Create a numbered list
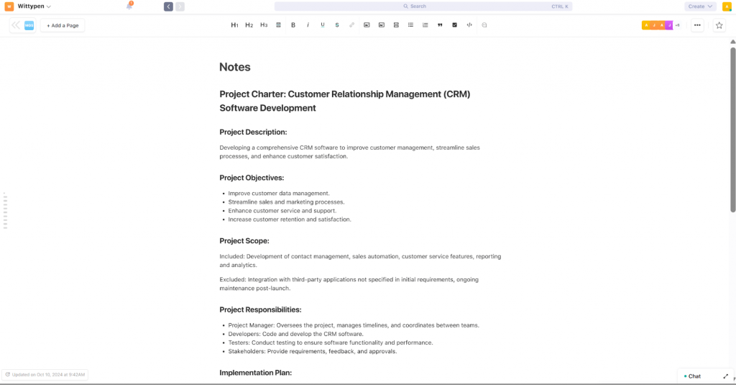The image size is (736, 385). (x=425, y=25)
